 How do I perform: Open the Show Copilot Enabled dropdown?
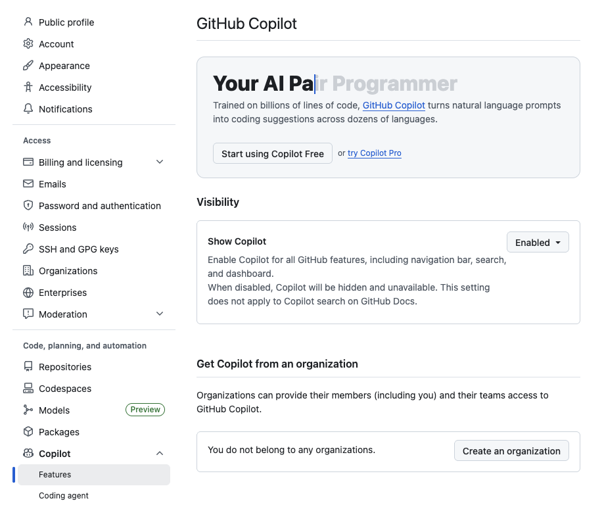pos(538,243)
